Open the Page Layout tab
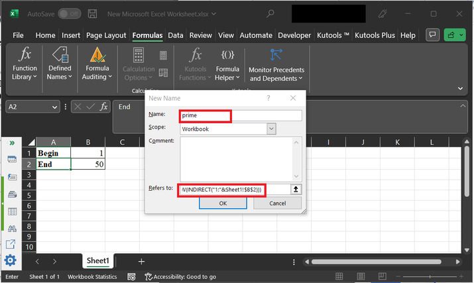 (106, 35)
